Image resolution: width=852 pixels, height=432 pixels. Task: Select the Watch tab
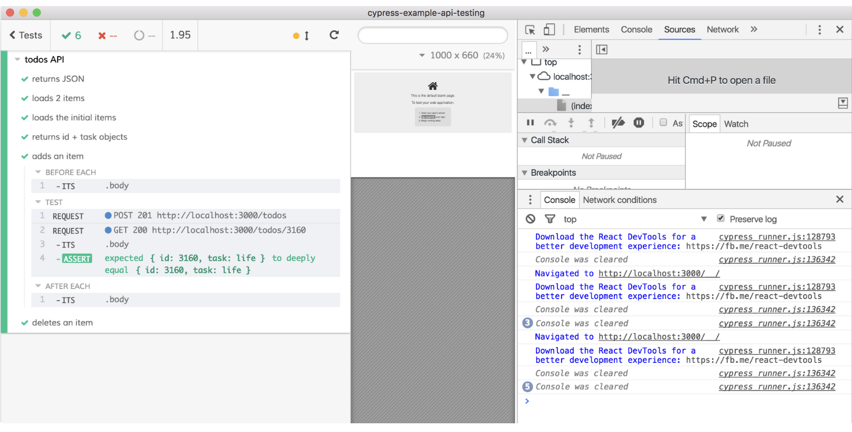click(x=736, y=124)
